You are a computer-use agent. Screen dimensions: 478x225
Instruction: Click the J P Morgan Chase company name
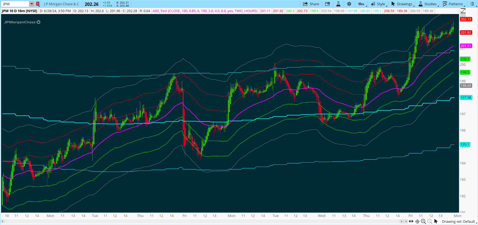click(61, 4)
